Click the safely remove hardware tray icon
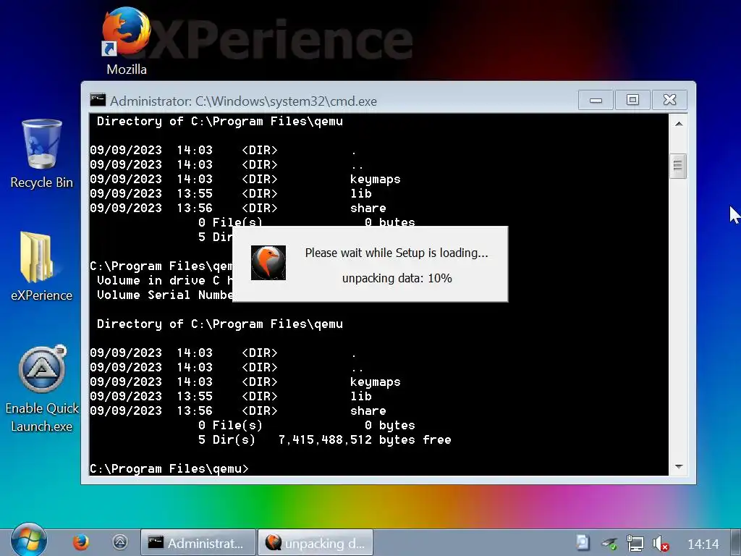This screenshot has height=556, width=741. coord(609,544)
